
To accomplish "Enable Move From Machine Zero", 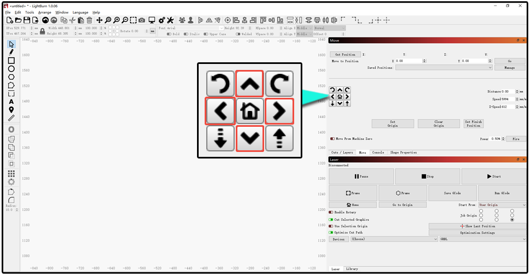I will 332,139.
